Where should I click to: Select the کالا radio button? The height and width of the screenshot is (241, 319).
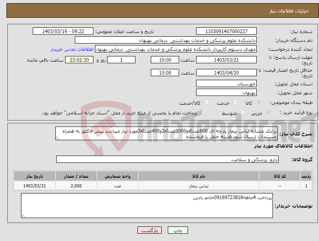[x=258, y=102]
